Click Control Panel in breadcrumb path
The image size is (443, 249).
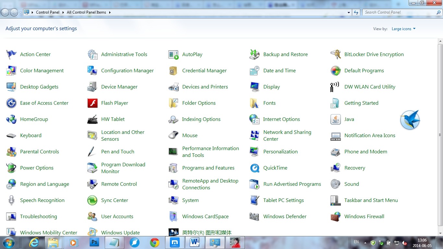point(48,12)
